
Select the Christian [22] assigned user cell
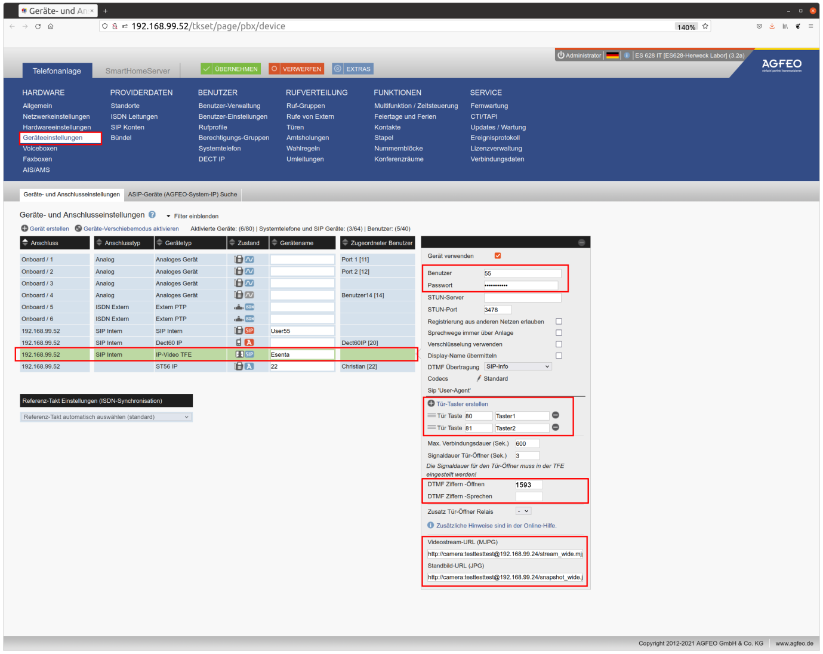(x=377, y=366)
